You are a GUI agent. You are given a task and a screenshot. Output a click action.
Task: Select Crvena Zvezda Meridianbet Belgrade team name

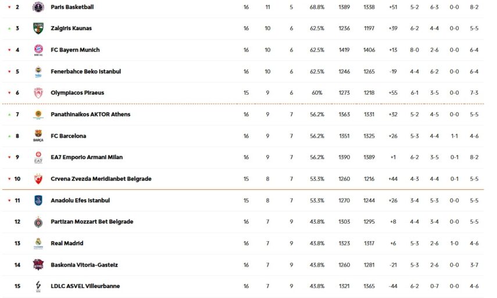101,179
